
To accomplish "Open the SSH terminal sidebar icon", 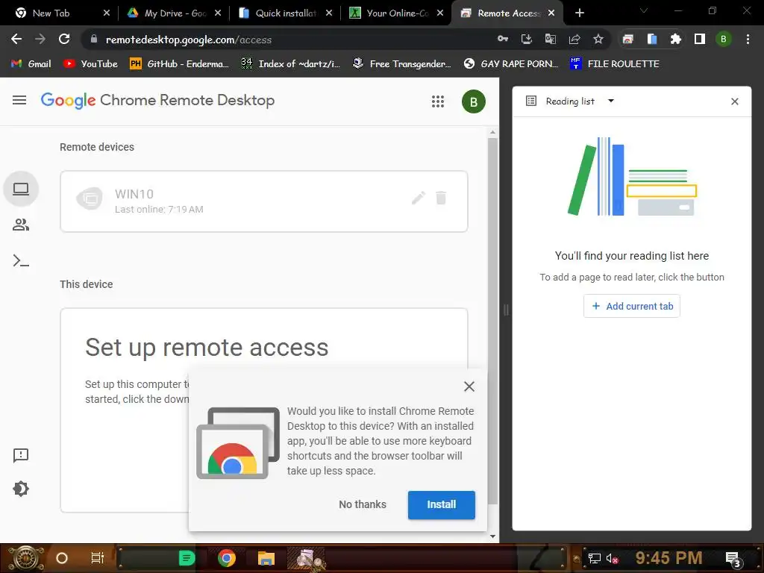I will pyautogui.click(x=21, y=261).
